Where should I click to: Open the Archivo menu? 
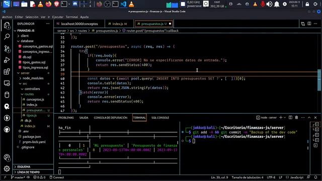point(7,17)
